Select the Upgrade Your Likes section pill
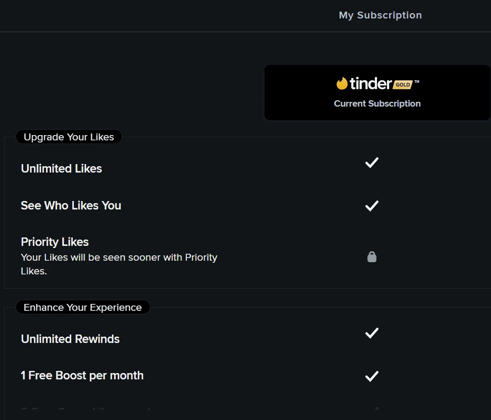The width and height of the screenshot is (491, 420). tap(69, 137)
